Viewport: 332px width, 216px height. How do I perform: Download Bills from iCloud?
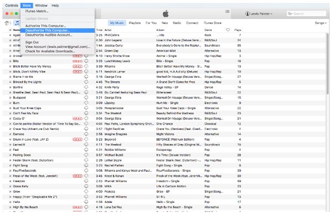tap(86, 61)
